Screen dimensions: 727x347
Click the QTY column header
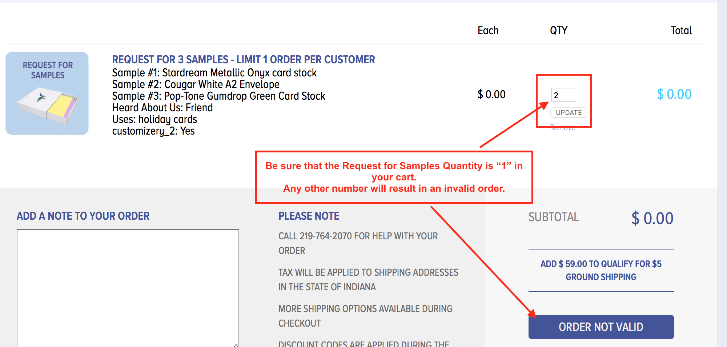(x=558, y=31)
